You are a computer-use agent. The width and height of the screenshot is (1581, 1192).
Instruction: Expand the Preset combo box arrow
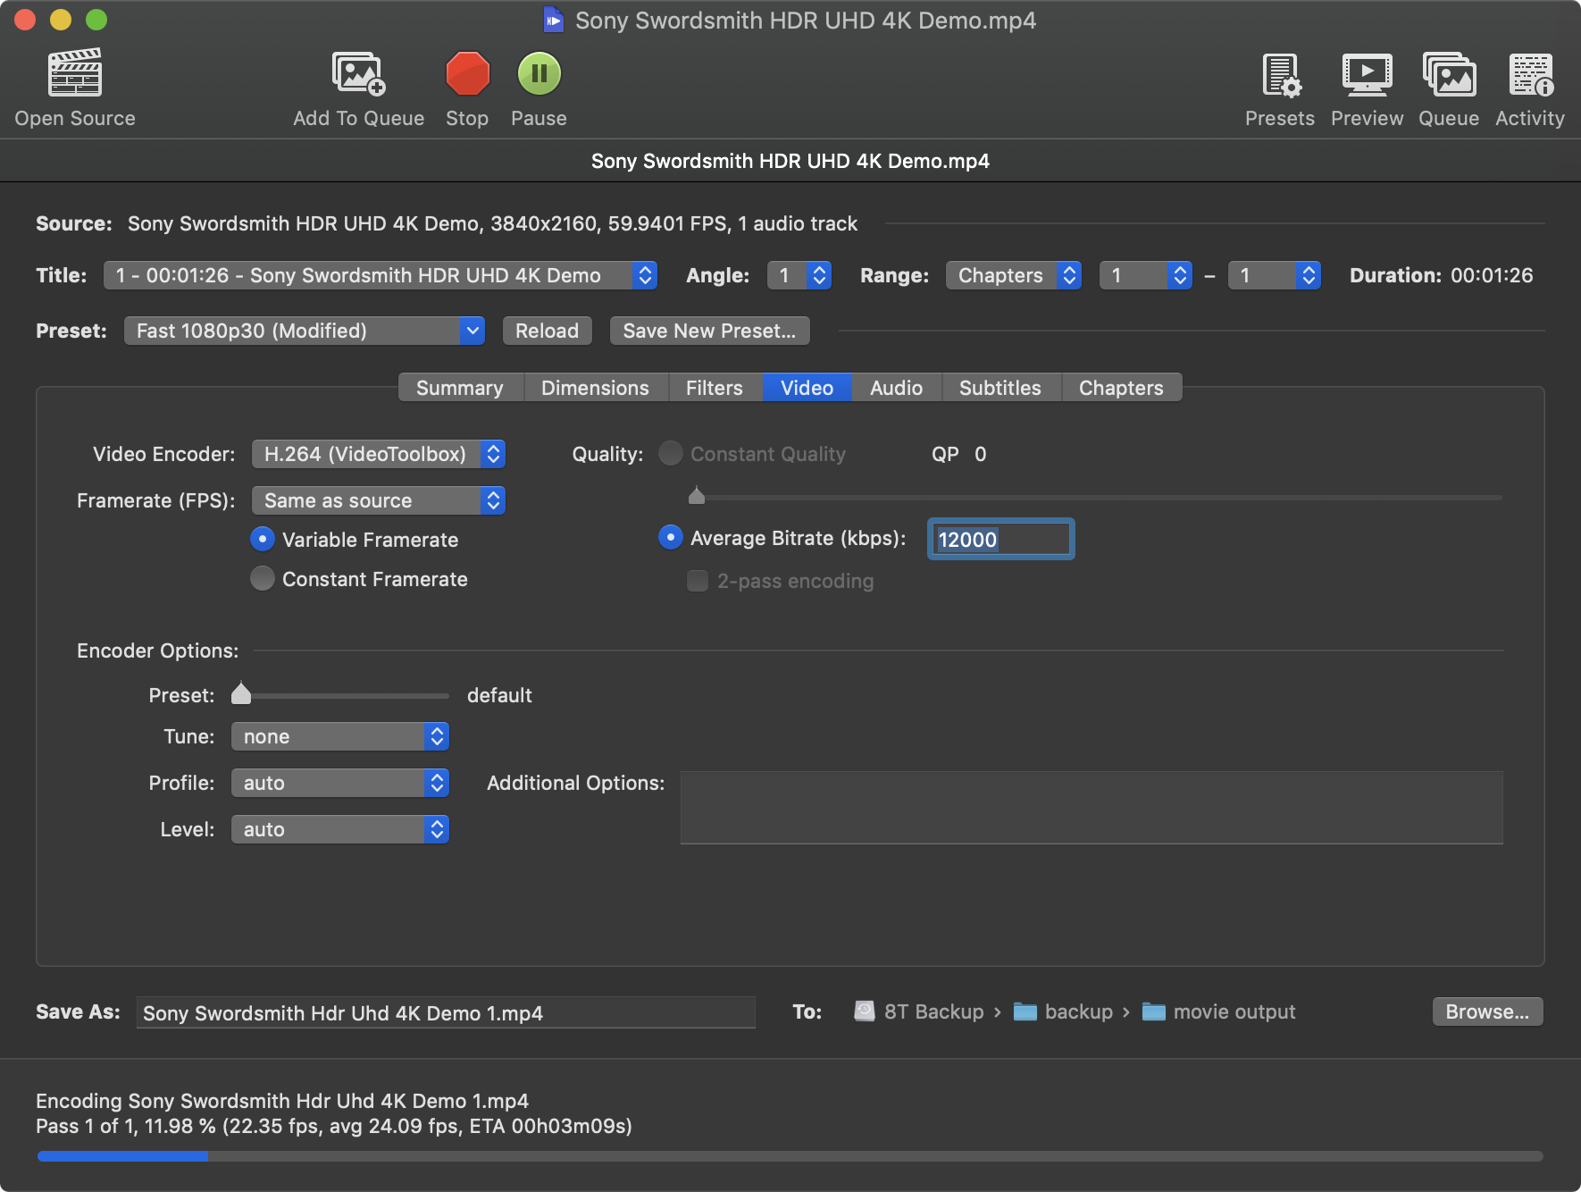[473, 331]
